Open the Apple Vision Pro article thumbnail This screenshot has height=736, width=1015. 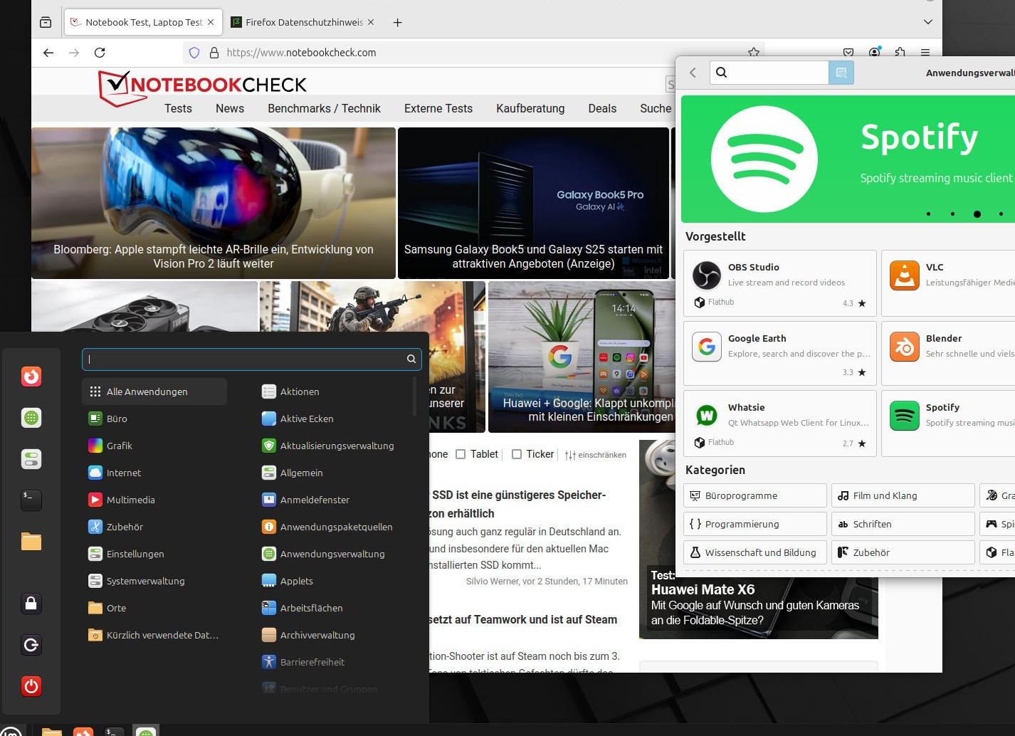point(214,203)
